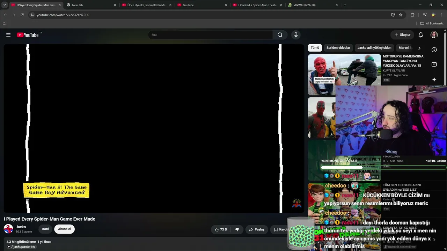The image size is (447, 251).
Task: Select the 'Jacko adlı yükleyiciden' chip
Action: [374, 48]
